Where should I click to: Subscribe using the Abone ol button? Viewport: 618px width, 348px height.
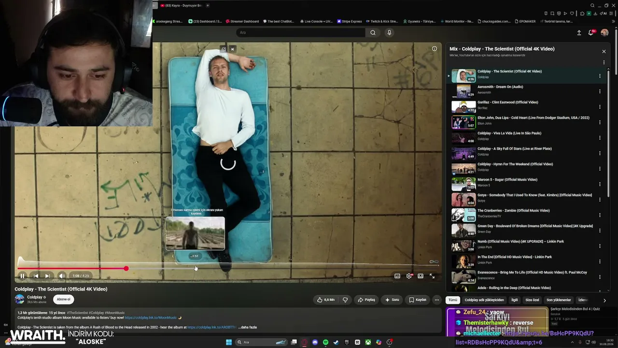click(63, 299)
